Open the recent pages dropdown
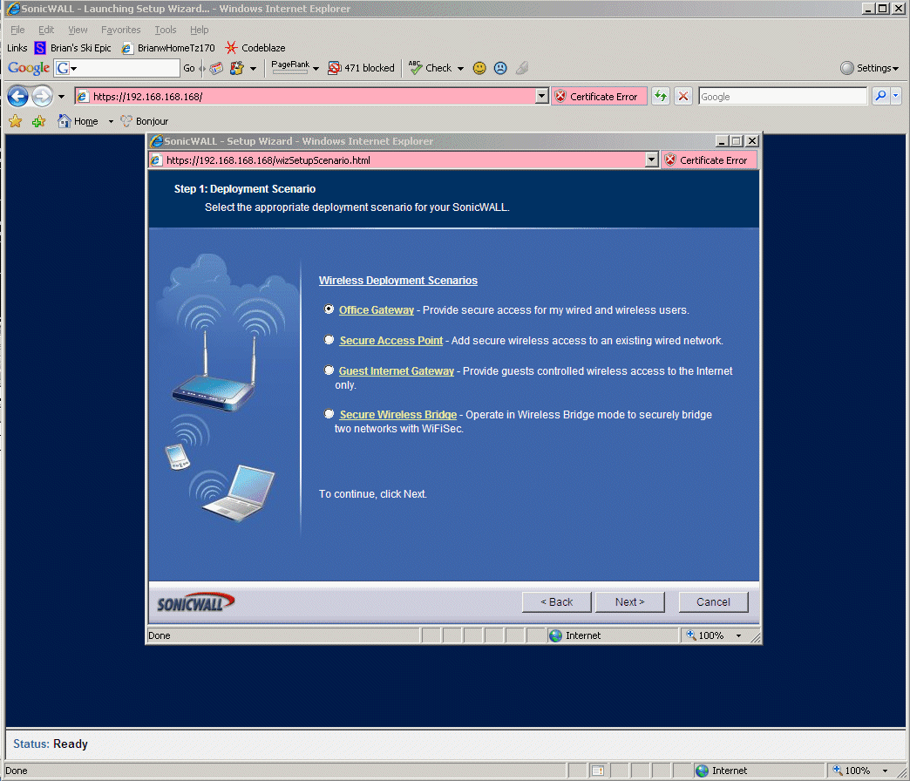Screen dimensions: 910x781 point(61,97)
